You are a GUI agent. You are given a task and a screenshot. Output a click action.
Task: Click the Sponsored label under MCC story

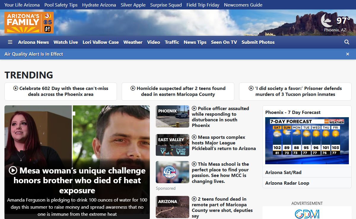coord(166,188)
